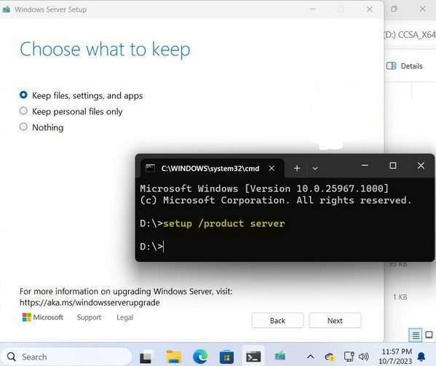Open Microsoft Store taskbar icon

pyautogui.click(x=226, y=357)
